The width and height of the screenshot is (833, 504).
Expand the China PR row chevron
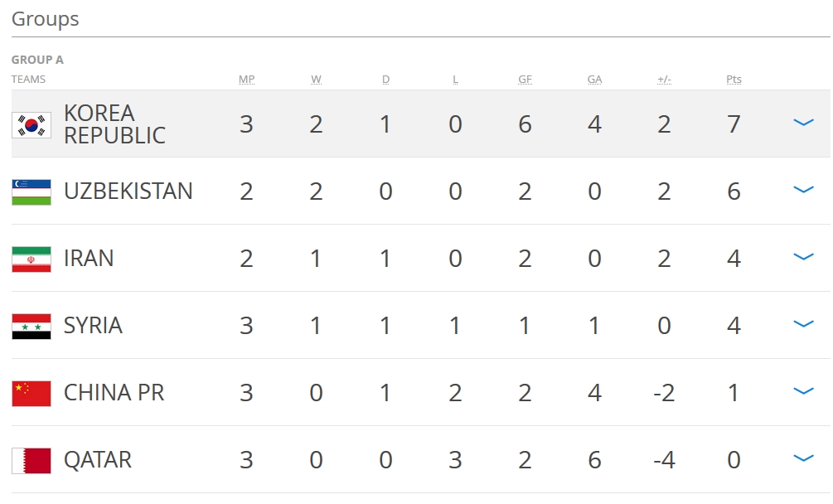pos(803,391)
